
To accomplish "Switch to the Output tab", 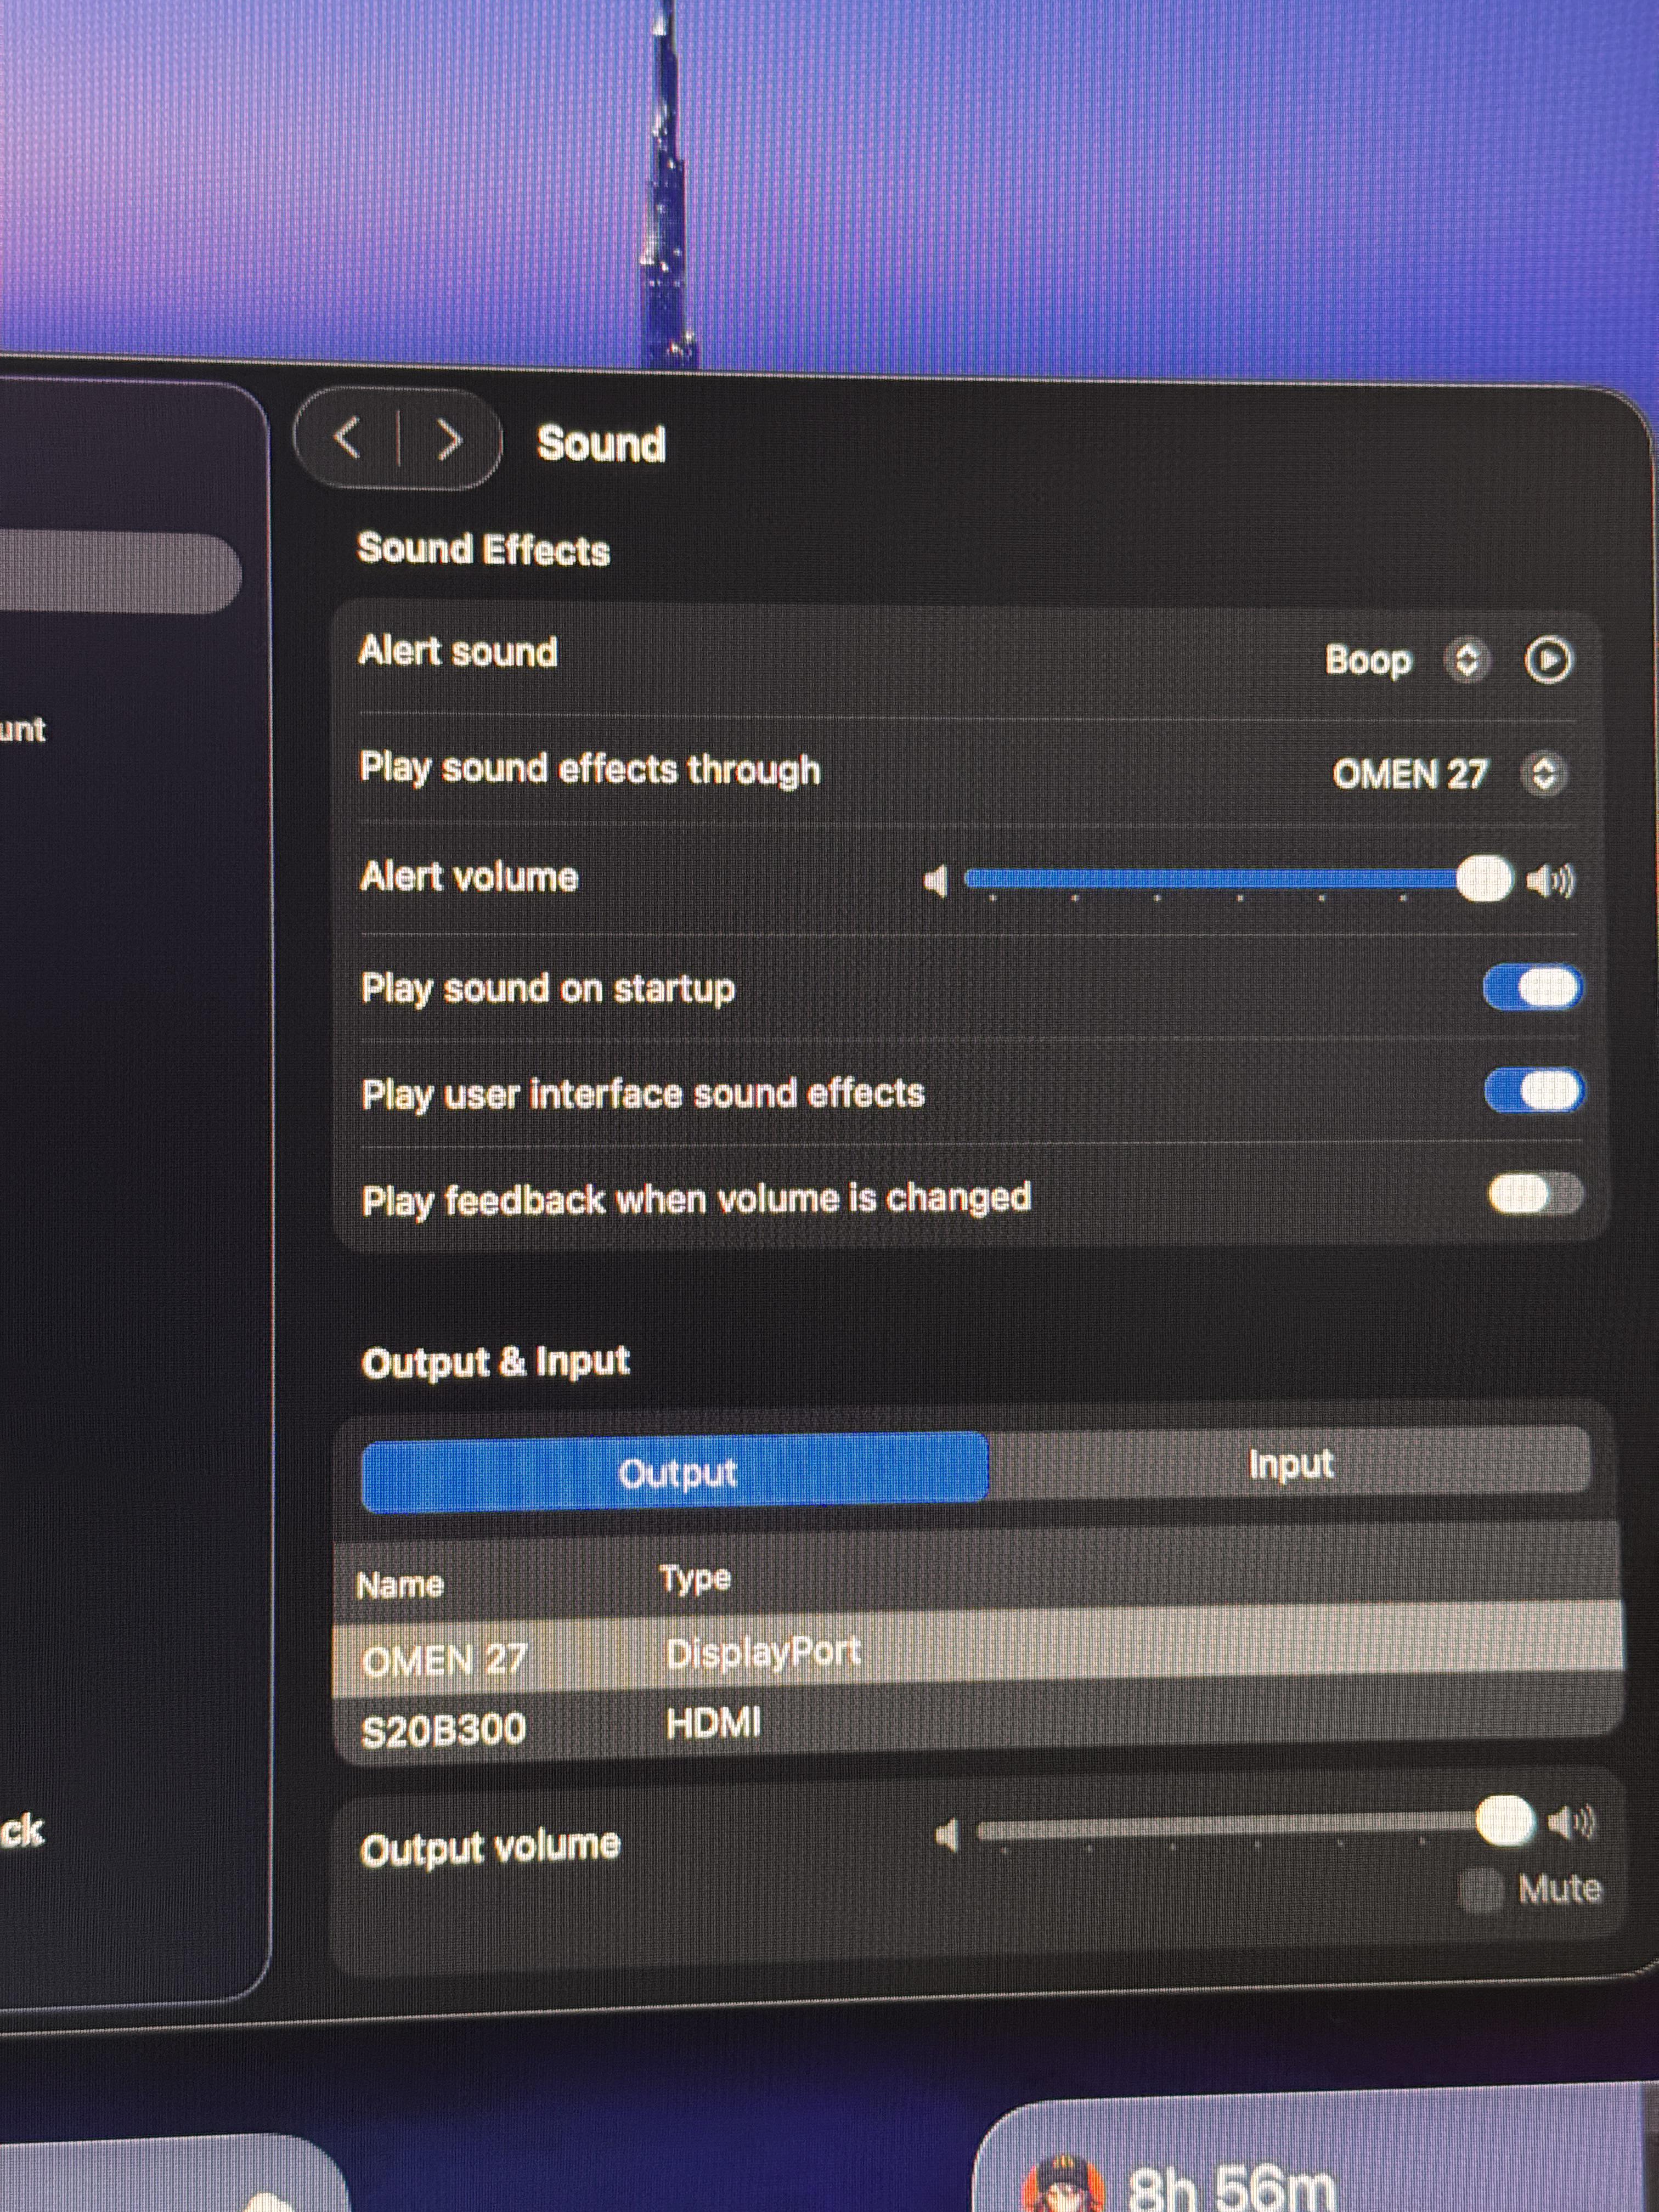I will click(675, 1472).
